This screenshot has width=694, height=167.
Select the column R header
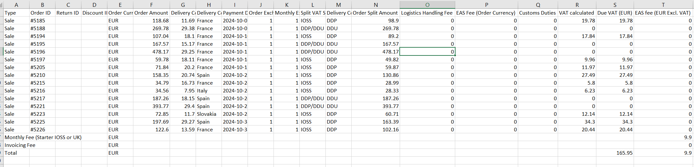coord(577,5)
